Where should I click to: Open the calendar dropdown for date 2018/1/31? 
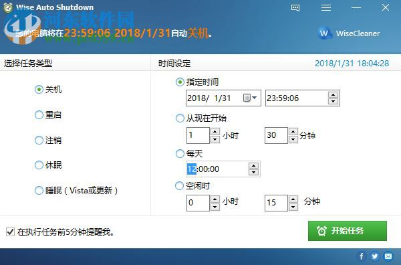pyautogui.click(x=250, y=98)
